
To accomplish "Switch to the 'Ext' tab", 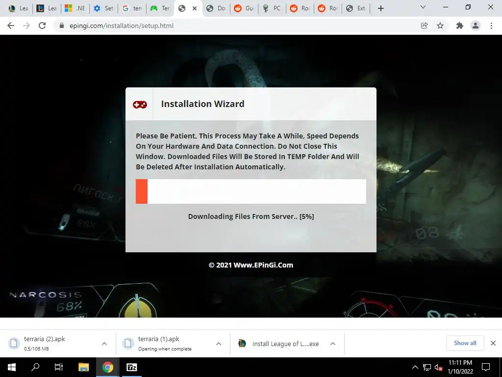I will [x=356, y=8].
